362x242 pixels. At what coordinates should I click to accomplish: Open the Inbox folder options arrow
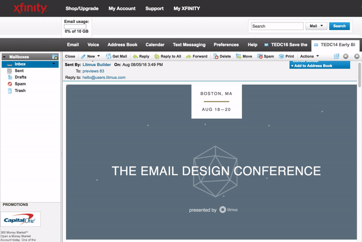54,64
